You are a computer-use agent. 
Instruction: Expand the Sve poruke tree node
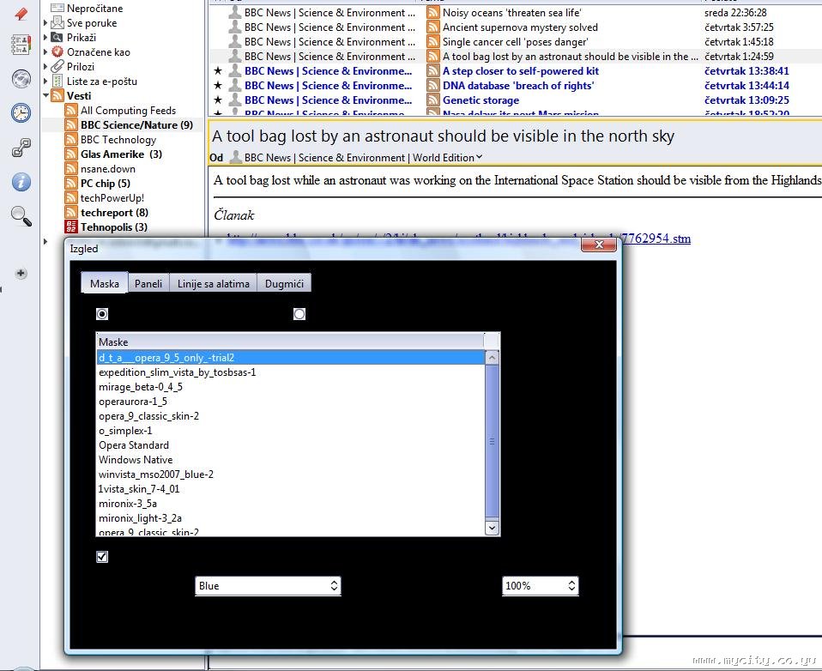point(45,22)
